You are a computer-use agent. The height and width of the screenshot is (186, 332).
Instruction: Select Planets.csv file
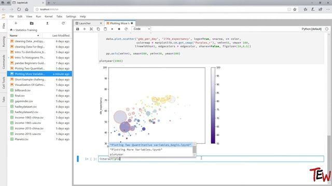click(x=39, y=139)
